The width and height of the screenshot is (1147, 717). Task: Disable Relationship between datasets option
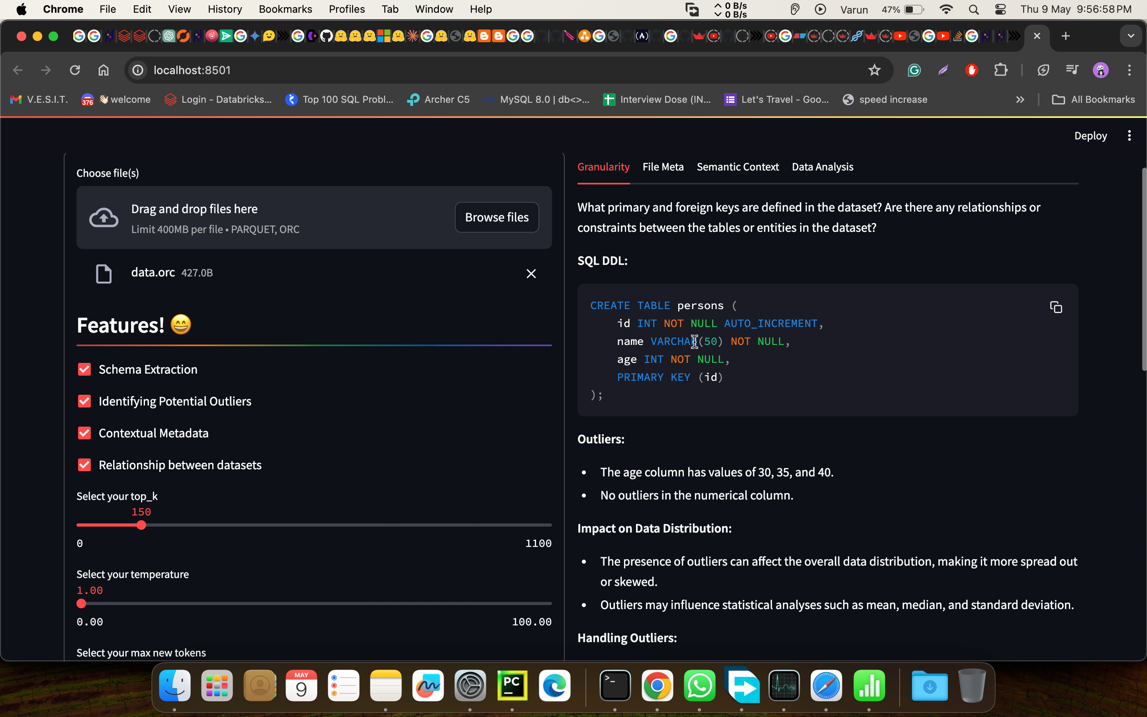click(84, 465)
